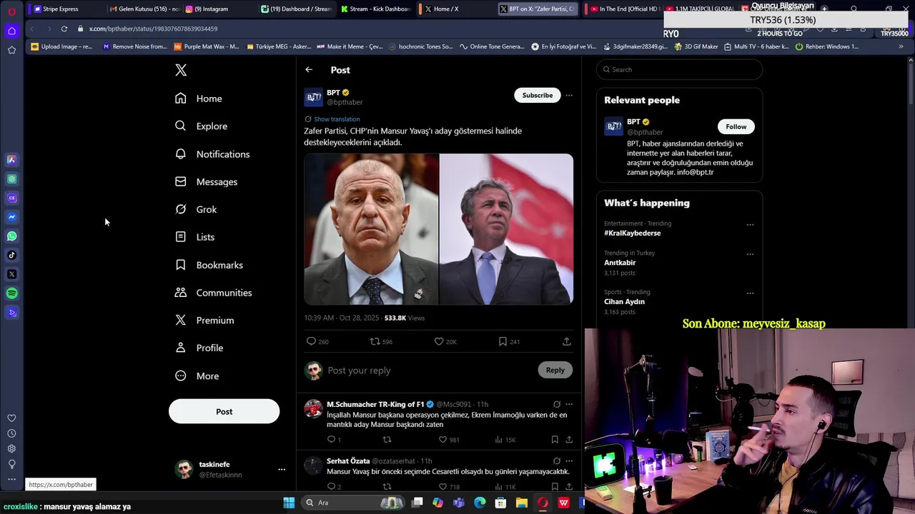Open WhatsApp in the Opera sidebar
This screenshot has height=514, width=915.
[x=11, y=236]
